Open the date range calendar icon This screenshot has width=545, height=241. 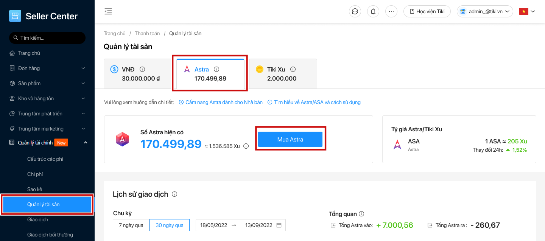click(279, 225)
